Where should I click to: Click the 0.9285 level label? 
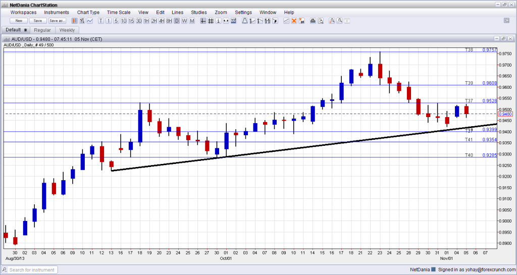[x=490, y=155]
